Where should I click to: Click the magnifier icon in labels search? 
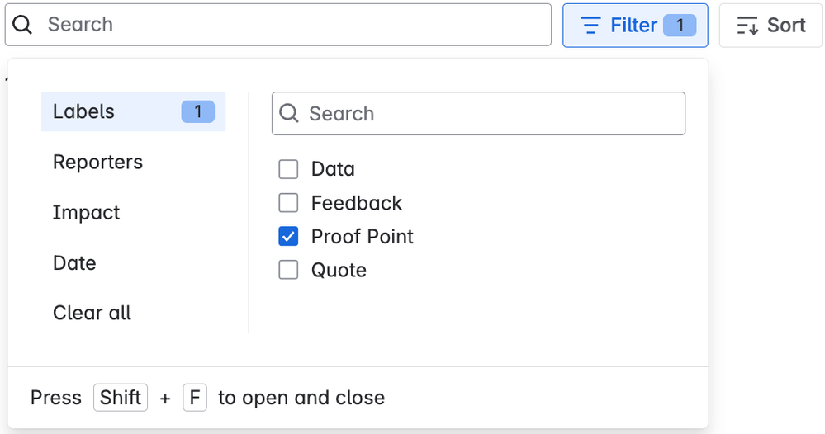[289, 114]
